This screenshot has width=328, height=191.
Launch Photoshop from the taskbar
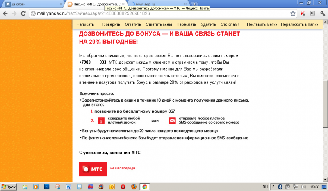47,187
